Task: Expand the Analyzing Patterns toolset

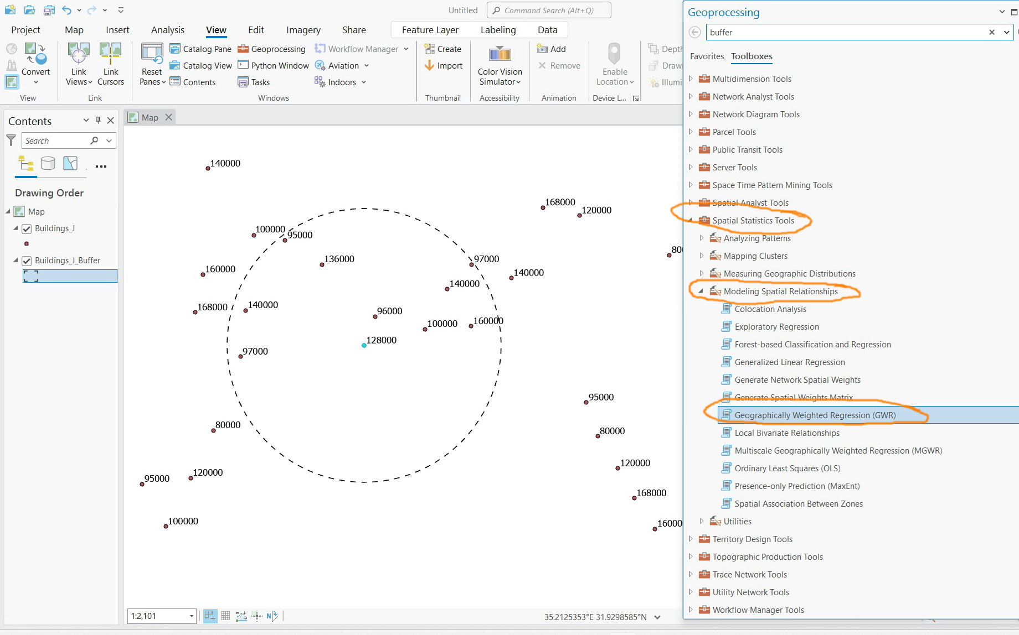Action: (x=702, y=238)
